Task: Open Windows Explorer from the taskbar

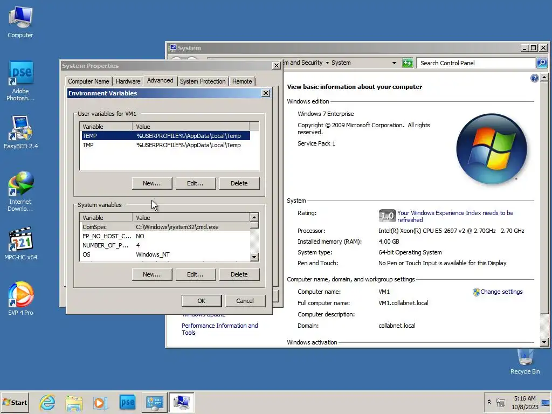Action: tap(74, 402)
